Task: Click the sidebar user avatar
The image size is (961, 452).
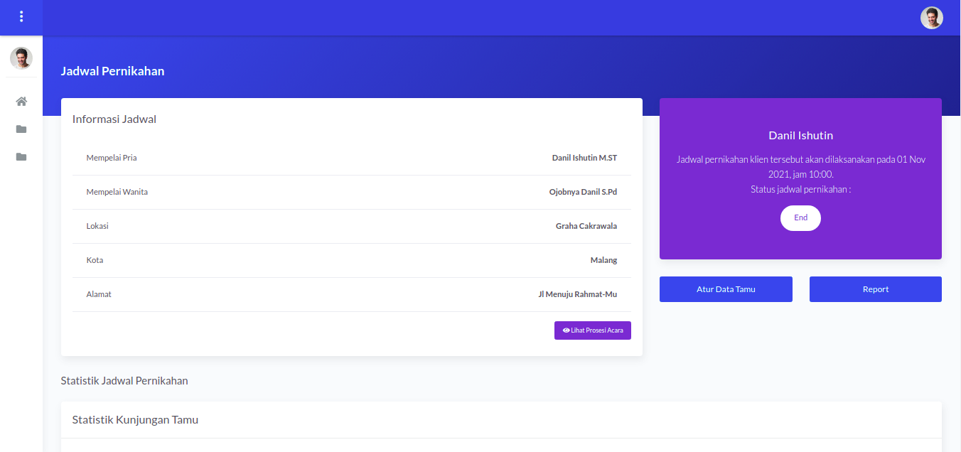Action: coord(21,58)
